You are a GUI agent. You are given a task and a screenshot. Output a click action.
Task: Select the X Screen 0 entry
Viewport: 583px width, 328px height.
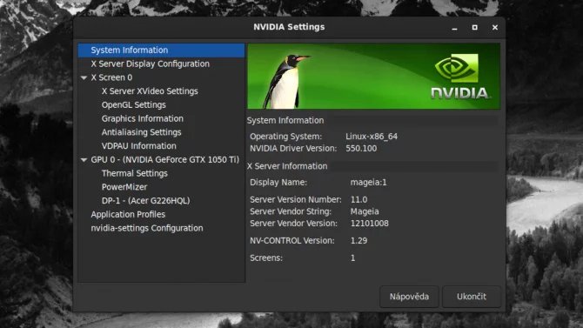point(111,77)
